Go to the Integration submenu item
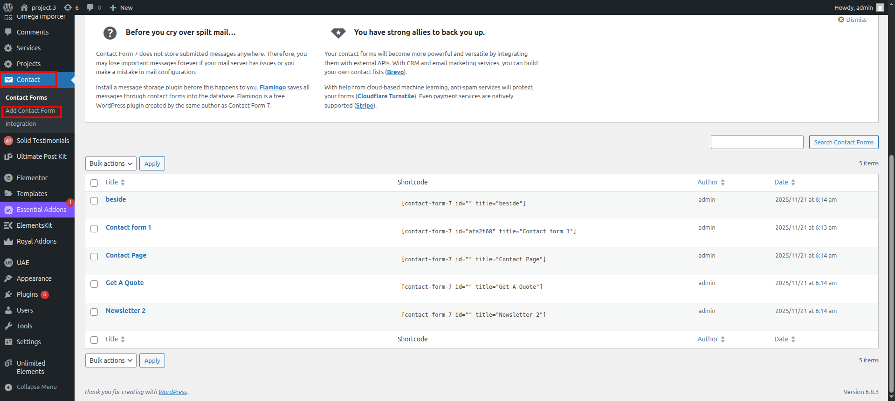895x401 pixels. click(21, 124)
